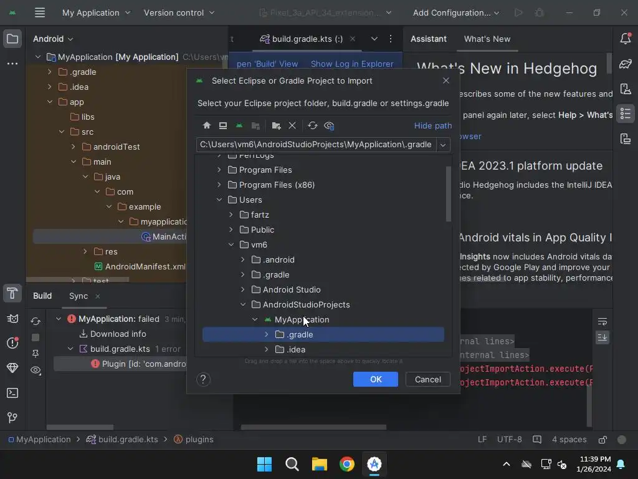Click the sync restart icon in Build panel
The width and height of the screenshot is (638, 479).
(x=36, y=321)
